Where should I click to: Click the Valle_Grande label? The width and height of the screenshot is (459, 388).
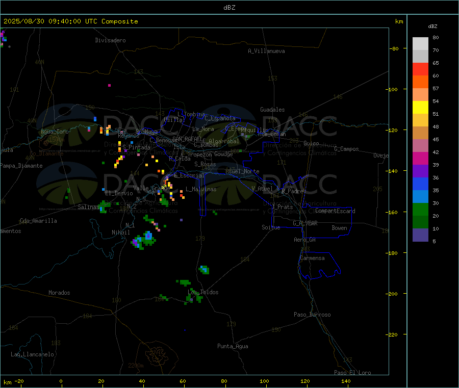pyautogui.click(x=151, y=188)
